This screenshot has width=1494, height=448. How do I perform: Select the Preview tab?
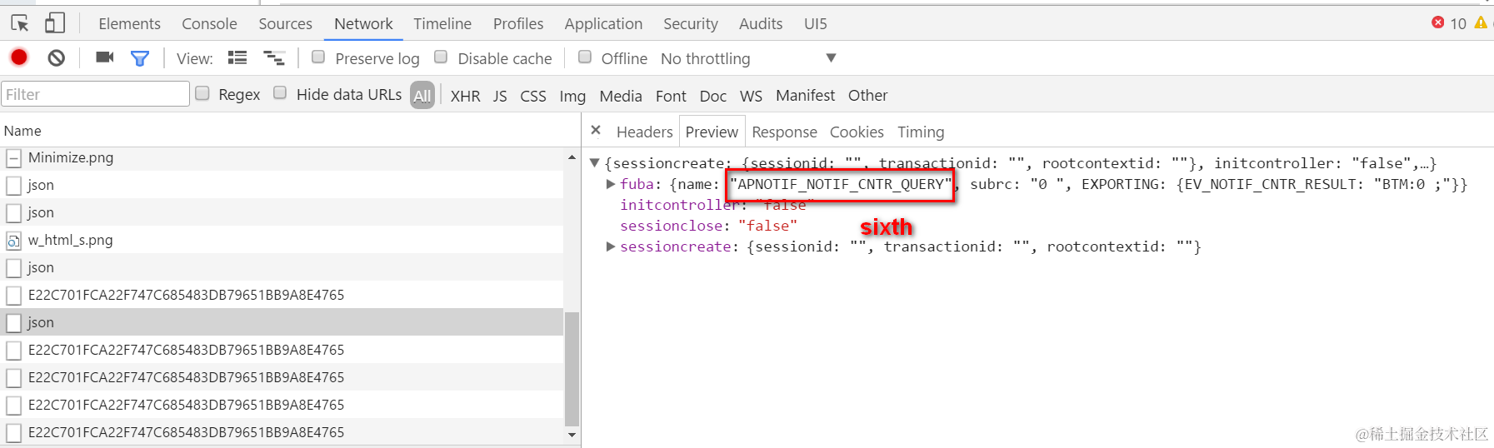pos(712,132)
